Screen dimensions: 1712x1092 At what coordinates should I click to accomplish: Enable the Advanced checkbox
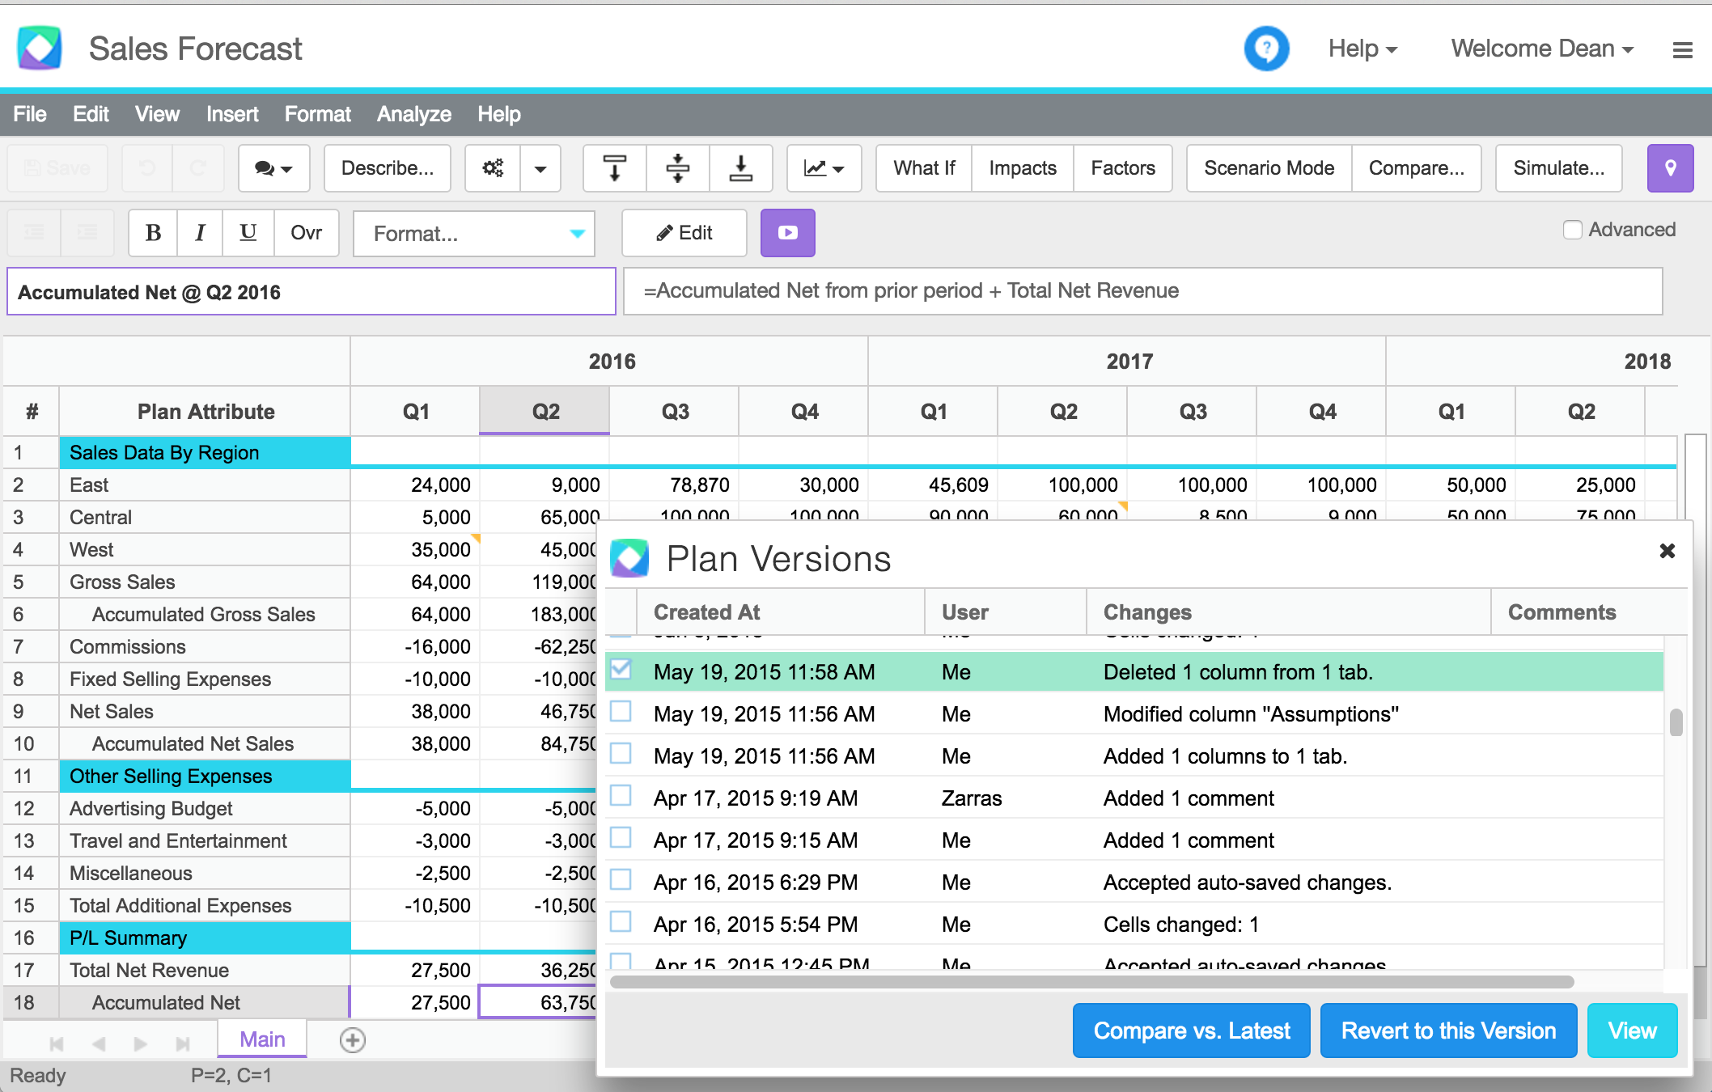pos(1572,230)
